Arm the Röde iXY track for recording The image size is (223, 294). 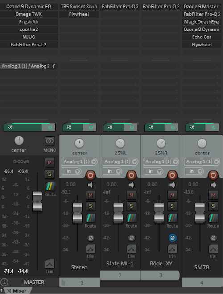click(172, 175)
